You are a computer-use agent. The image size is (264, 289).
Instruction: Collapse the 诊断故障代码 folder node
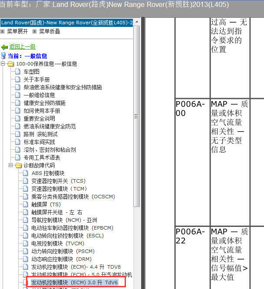pyautogui.click(x=11, y=165)
